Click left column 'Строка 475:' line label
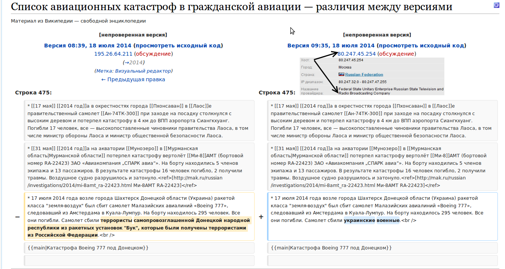 pyautogui.click(x=34, y=93)
